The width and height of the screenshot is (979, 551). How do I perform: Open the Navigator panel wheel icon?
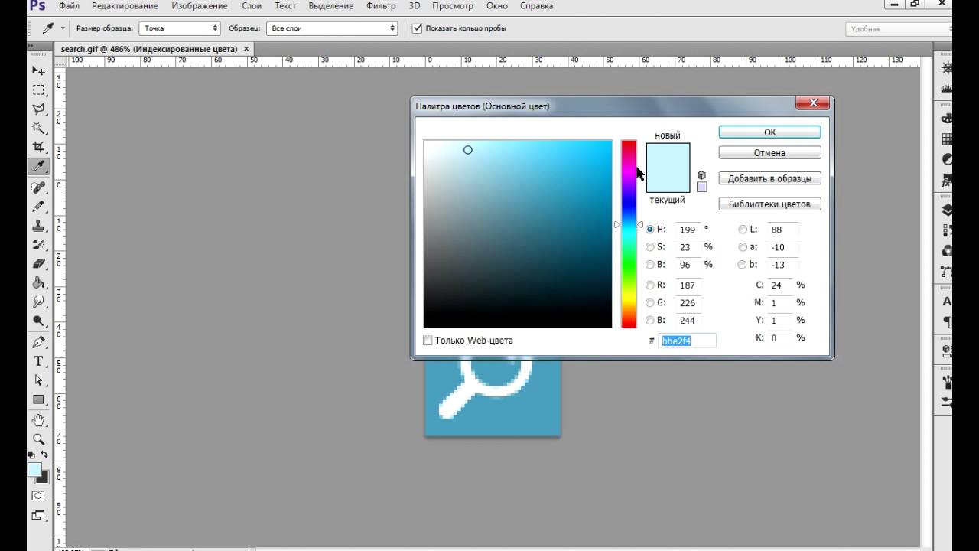coord(947,70)
